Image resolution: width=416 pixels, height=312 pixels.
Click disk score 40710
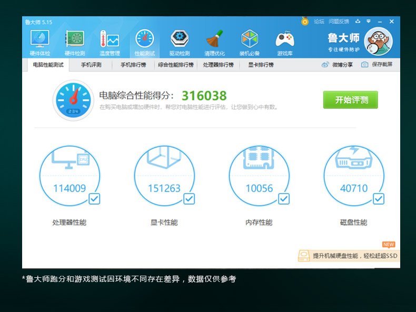click(354, 188)
